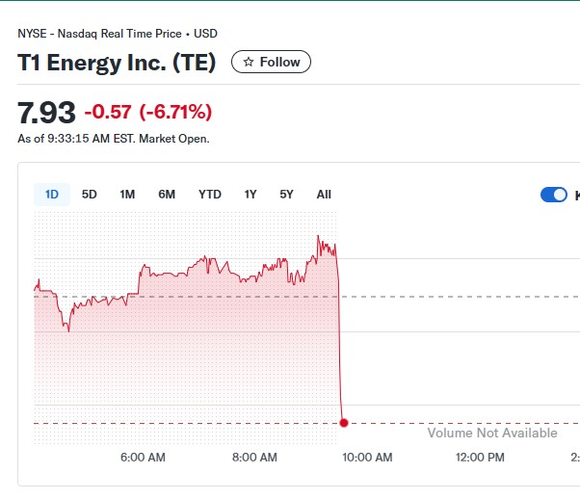
Task: Click the T1 Energy Inc. (TE) heading
Action: click(117, 63)
